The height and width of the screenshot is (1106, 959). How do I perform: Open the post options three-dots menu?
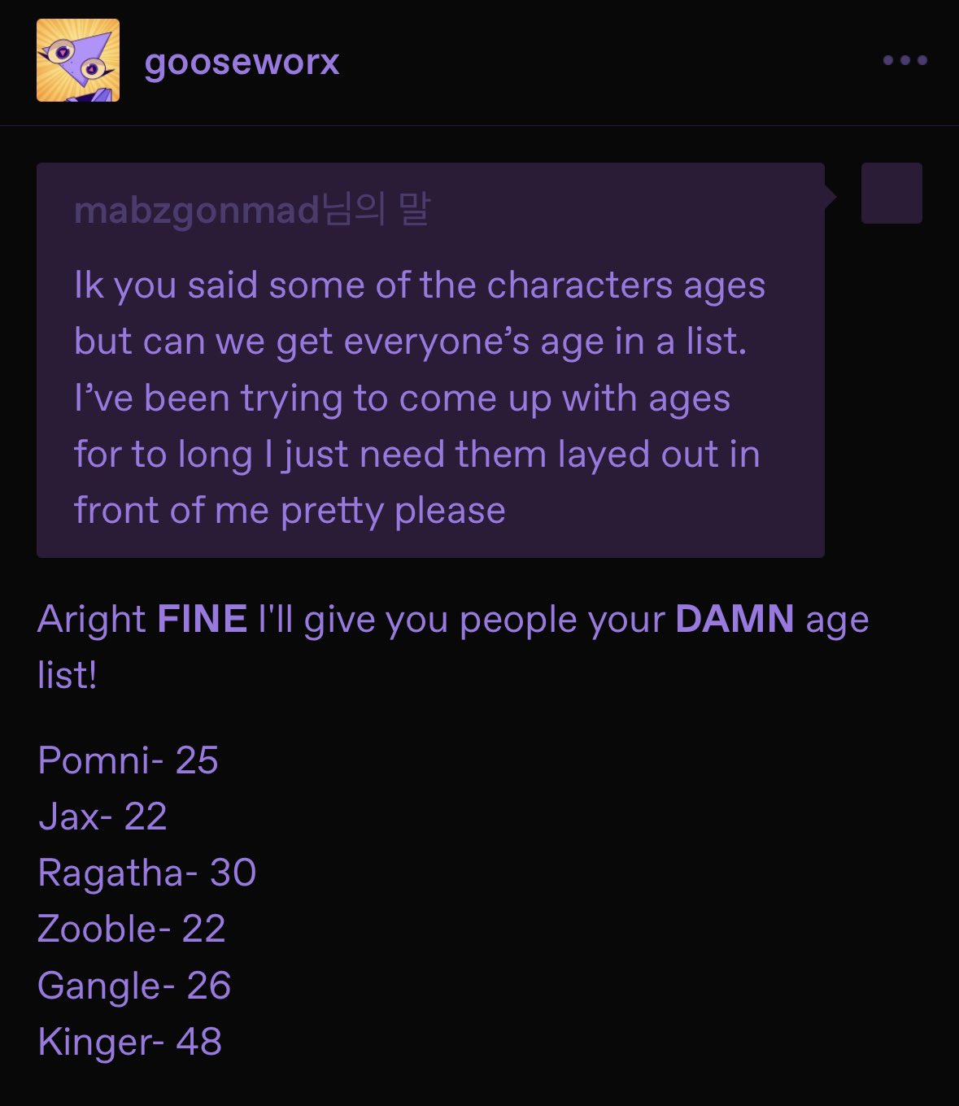tap(905, 60)
